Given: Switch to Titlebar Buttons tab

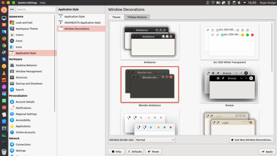Looking at the screenshot, I should click(137, 17).
